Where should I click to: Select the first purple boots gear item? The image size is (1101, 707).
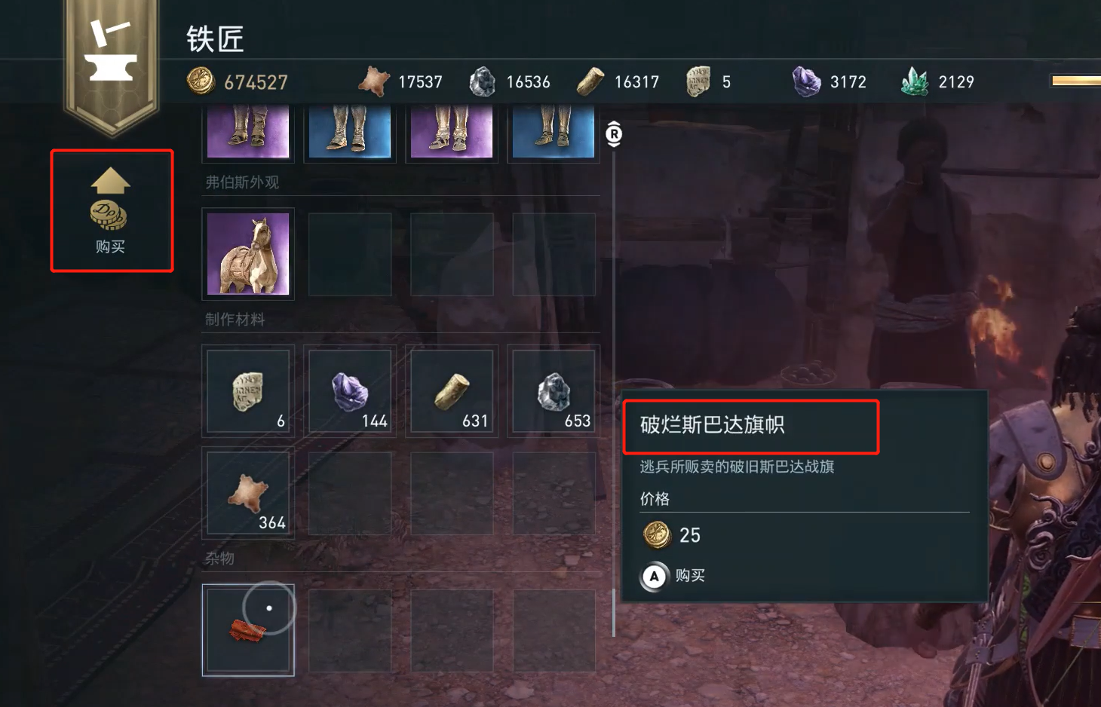coord(248,132)
